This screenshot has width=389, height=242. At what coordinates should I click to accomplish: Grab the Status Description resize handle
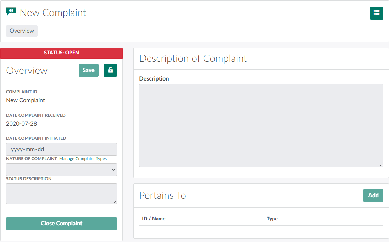point(115,202)
